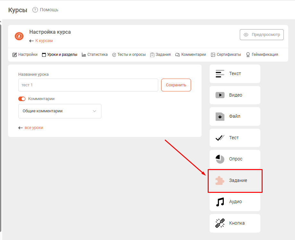Click the Название урока input field
This screenshot has height=240, width=295.
(x=88, y=85)
